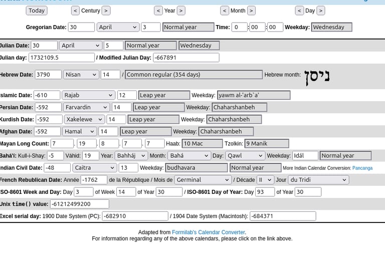The width and height of the screenshot is (385, 257).
Task: Open the Décade dropdown showing II
Action: click(265, 180)
